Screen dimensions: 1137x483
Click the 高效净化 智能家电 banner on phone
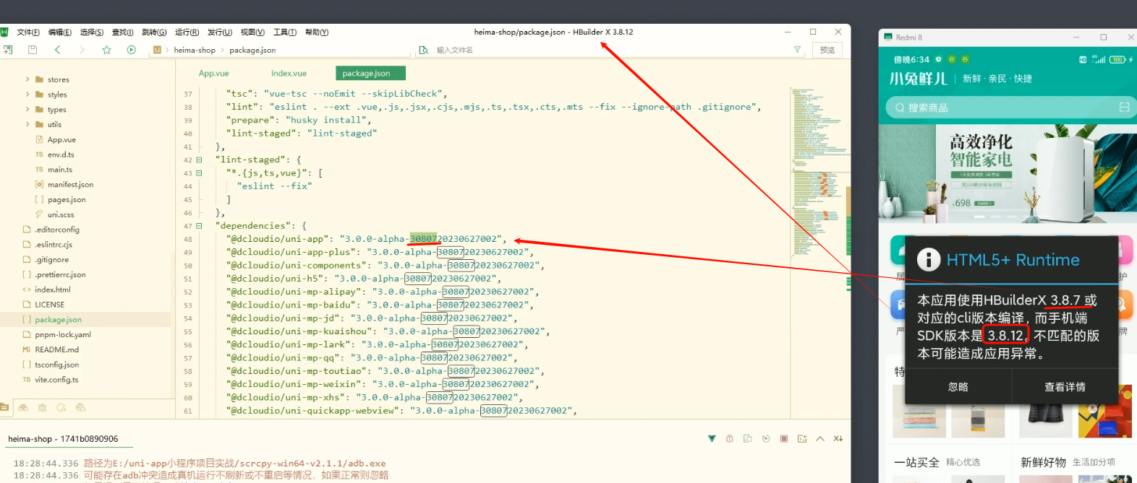tap(1008, 173)
